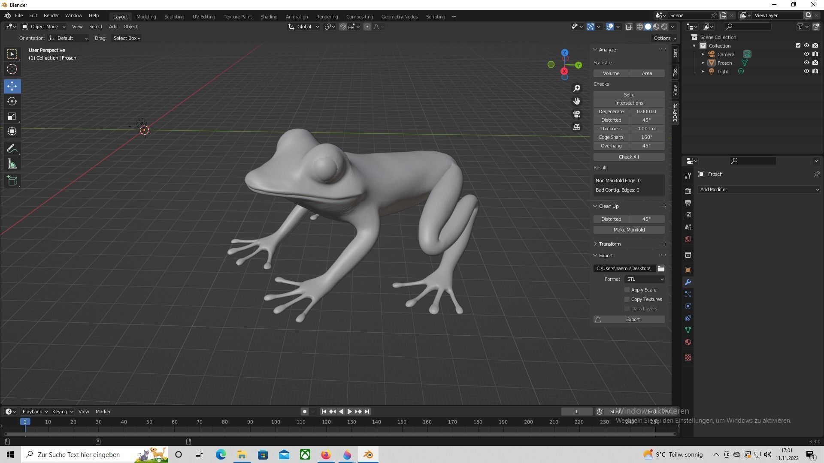
Task: Open Object Mode dropdown
Action: (44, 27)
